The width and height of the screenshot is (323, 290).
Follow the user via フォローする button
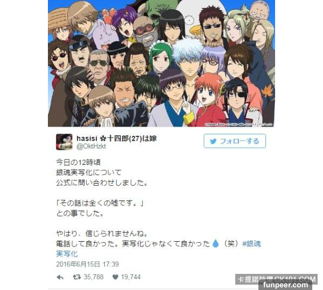(235, 141)
